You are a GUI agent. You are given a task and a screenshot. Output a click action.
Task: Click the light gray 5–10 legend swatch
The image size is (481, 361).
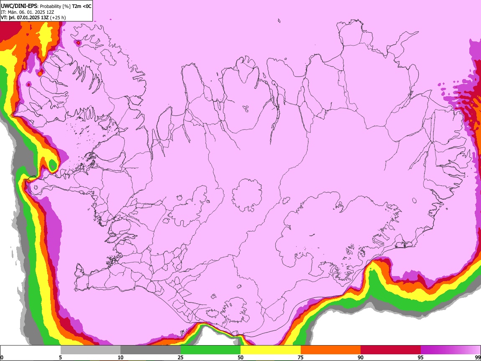90,350
